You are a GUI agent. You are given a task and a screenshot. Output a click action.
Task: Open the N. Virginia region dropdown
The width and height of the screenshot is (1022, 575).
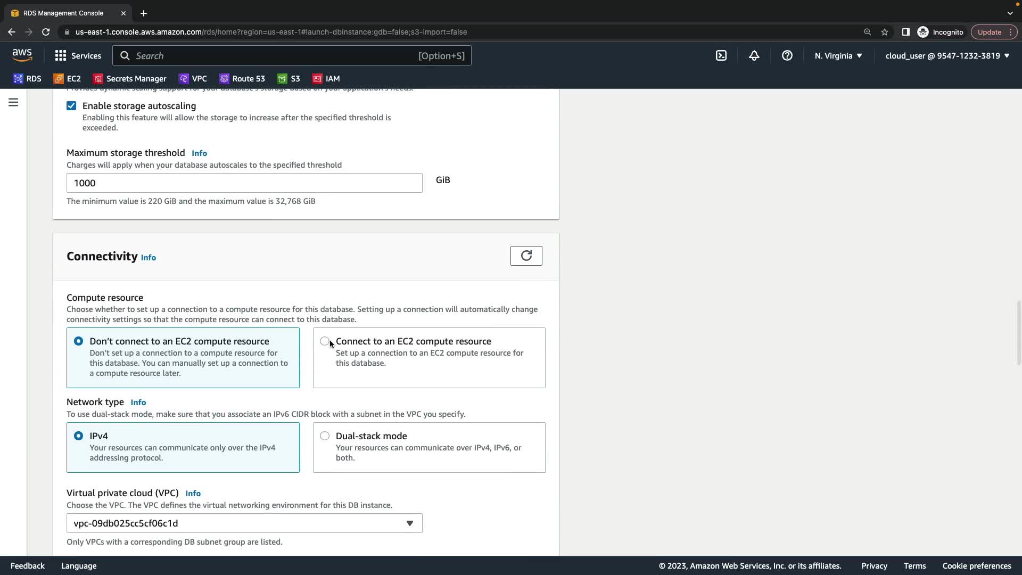click(x=838, y=55)
